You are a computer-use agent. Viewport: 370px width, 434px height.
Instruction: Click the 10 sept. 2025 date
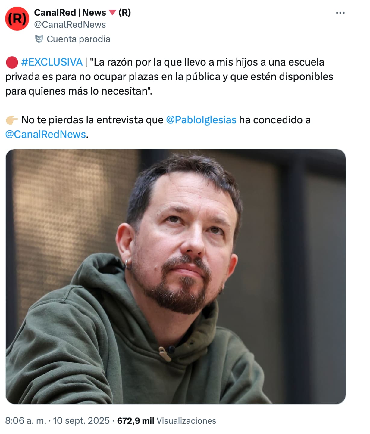tap(81, 421)
